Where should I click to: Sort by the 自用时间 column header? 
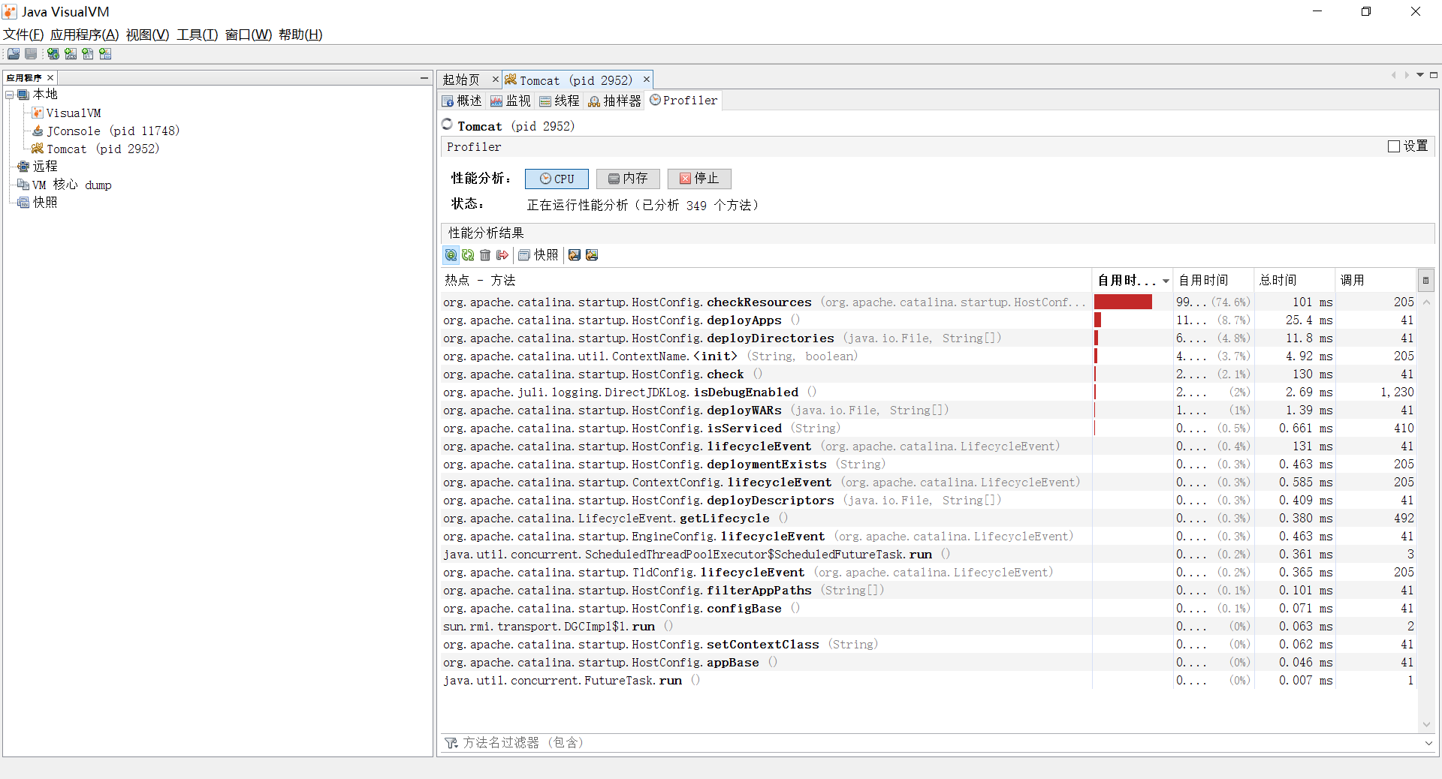point(1213,280)
